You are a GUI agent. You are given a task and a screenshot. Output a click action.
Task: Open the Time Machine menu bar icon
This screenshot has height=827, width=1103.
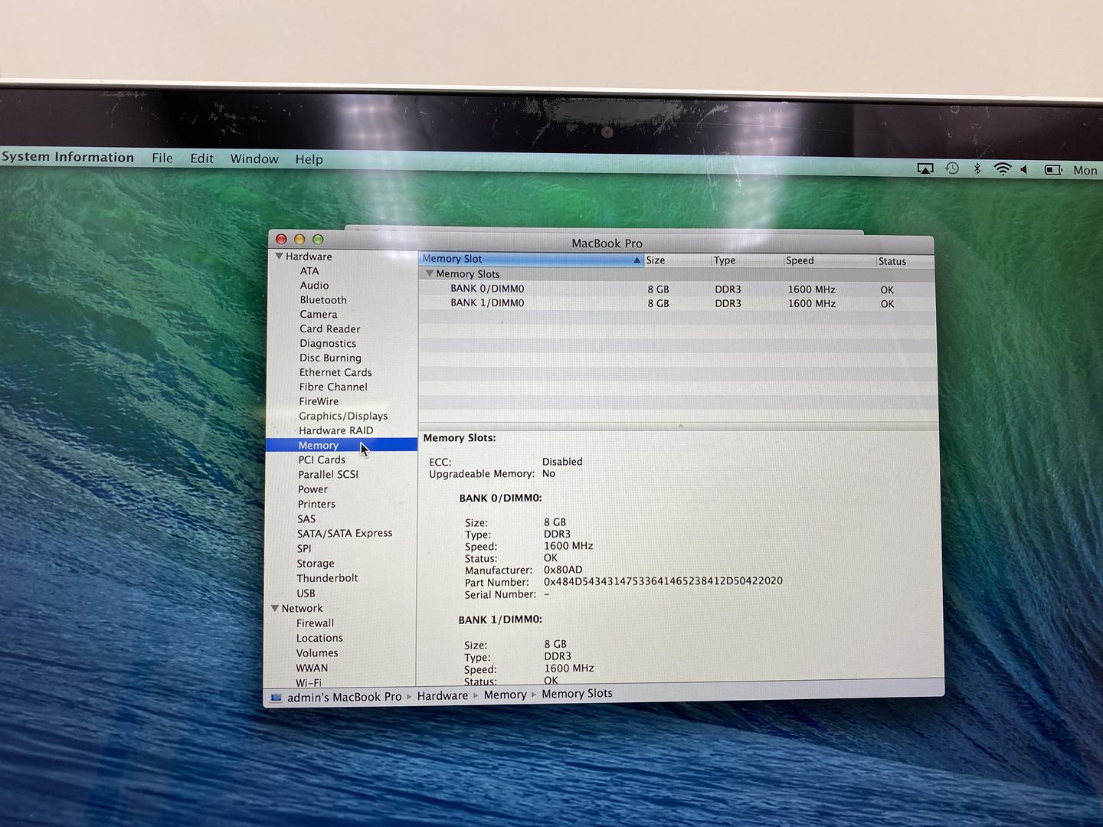(x=952, y=168)
